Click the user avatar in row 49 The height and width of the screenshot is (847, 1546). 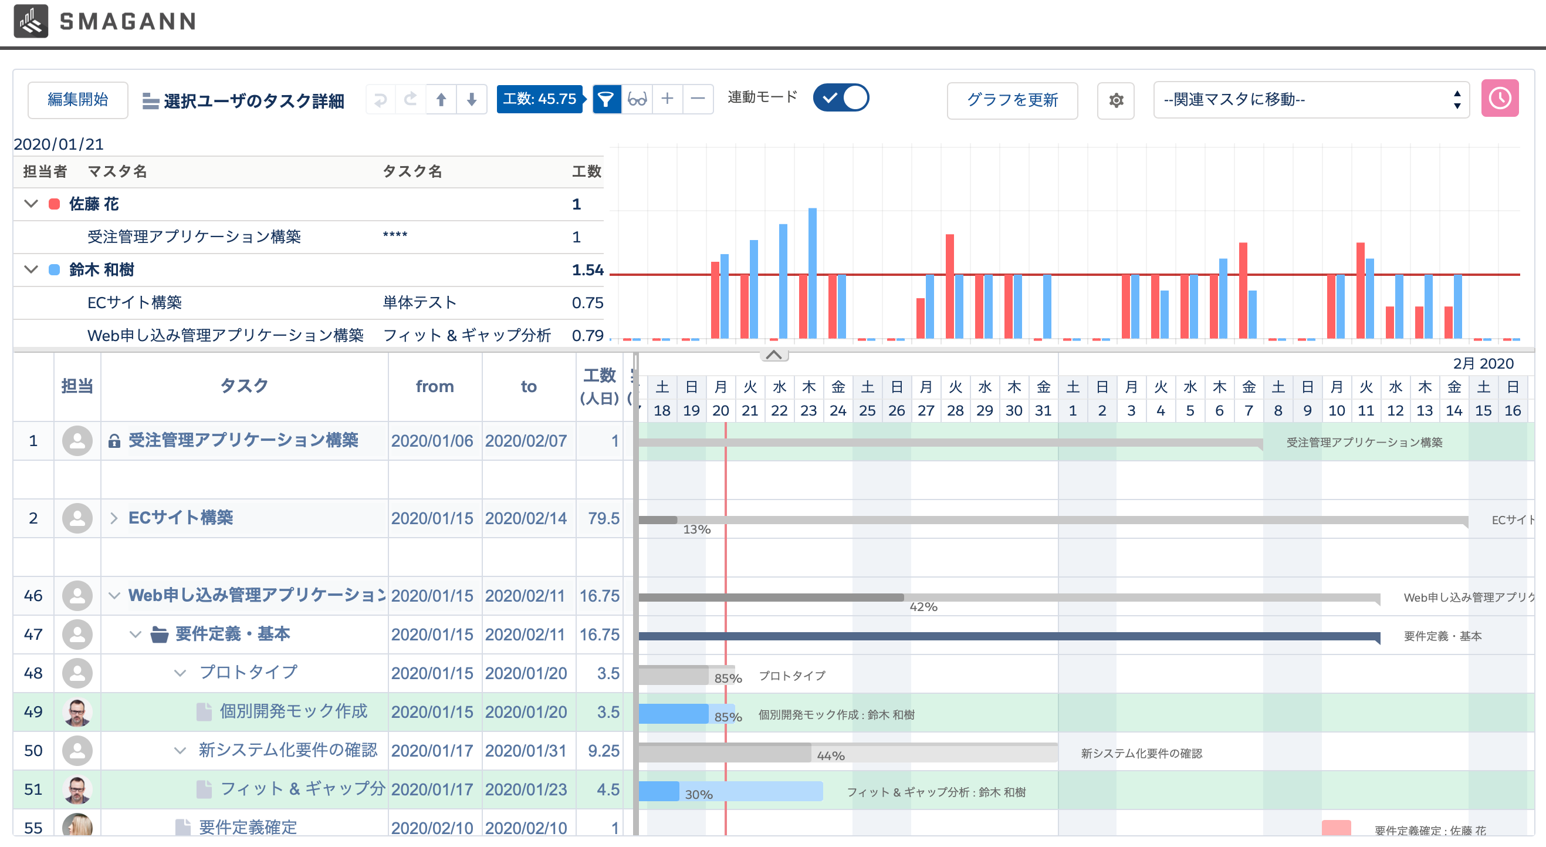77,712
